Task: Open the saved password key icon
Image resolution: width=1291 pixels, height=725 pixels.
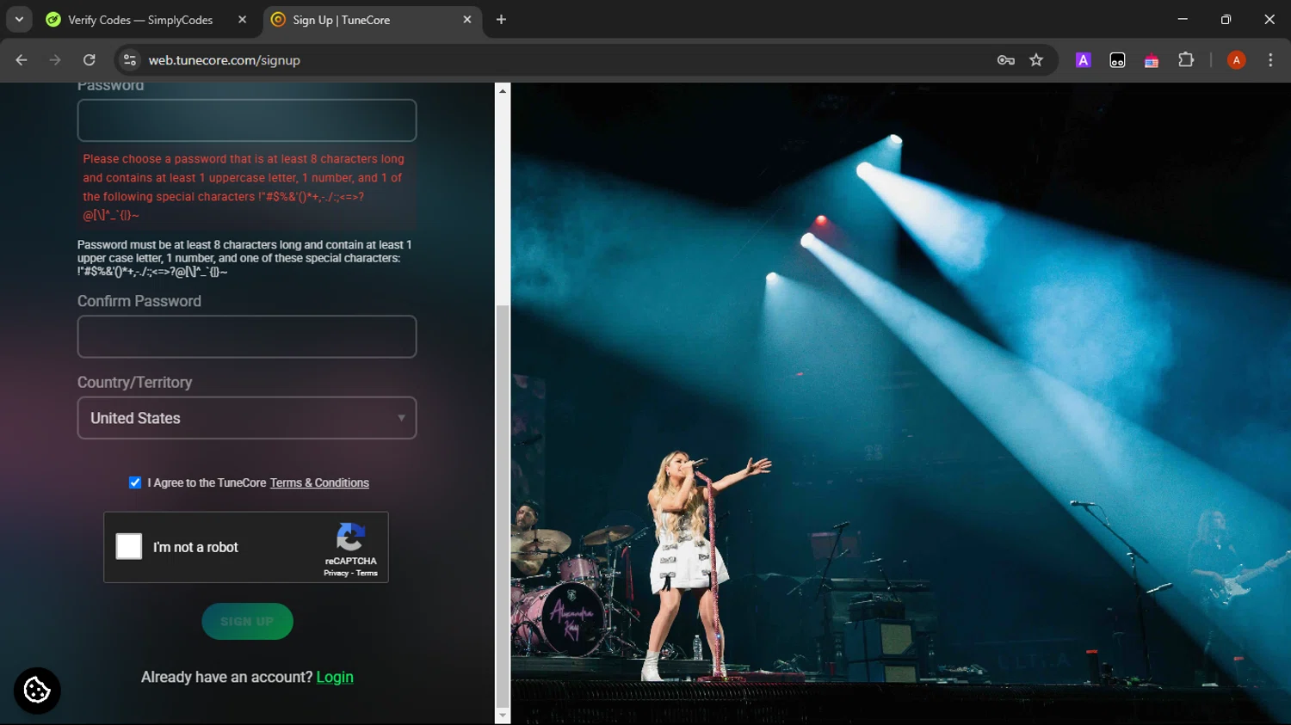Action: tap(1005, 60)
